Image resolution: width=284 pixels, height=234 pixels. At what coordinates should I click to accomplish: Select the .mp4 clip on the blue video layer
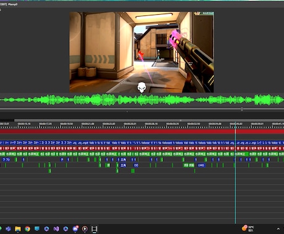(85, 142)
